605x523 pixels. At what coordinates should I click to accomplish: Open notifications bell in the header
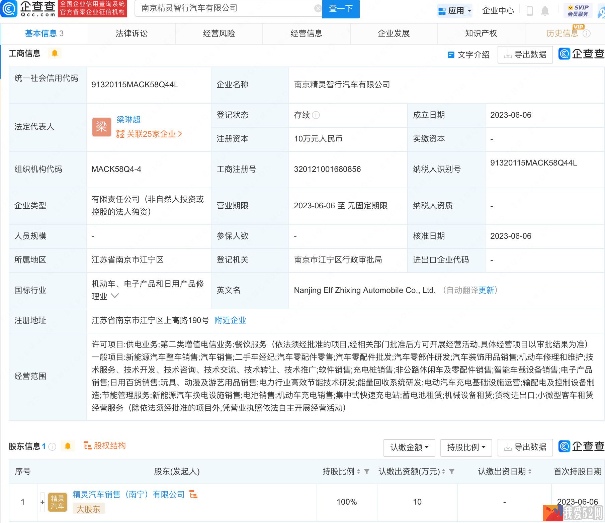coord(545,11)
